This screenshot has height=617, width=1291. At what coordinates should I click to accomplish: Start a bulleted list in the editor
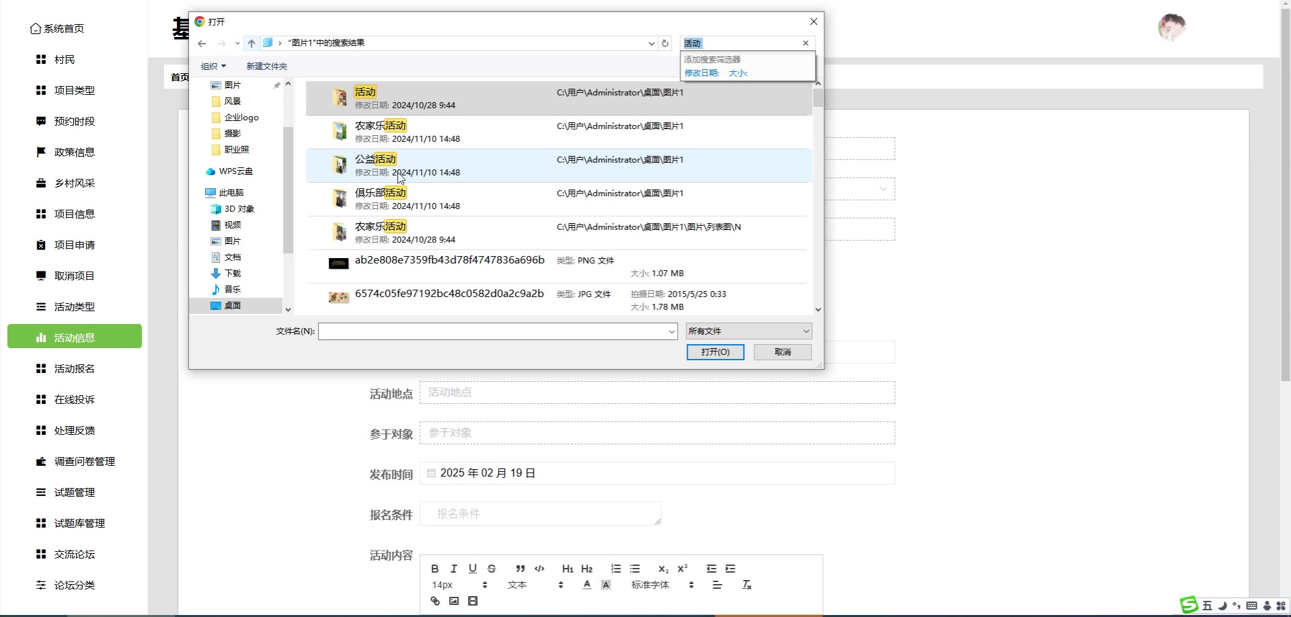coord(635,569)
